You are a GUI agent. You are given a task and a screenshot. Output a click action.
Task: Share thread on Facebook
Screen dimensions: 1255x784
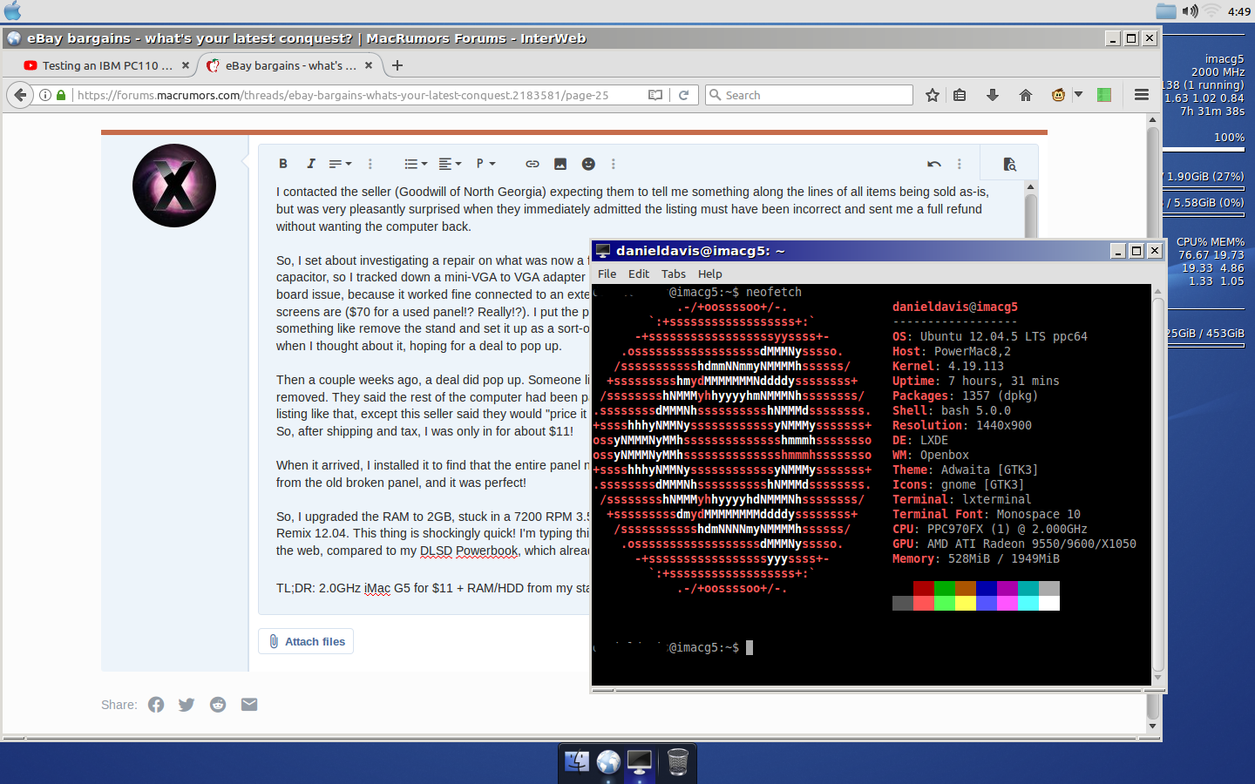pyautogui.click(x=156, y=705)
